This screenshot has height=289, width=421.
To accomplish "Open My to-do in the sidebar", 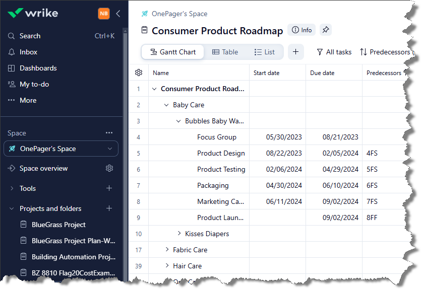I will tap(34, 84).
